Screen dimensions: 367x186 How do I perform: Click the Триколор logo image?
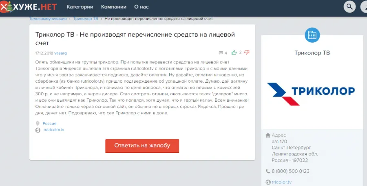pos(311,94)
